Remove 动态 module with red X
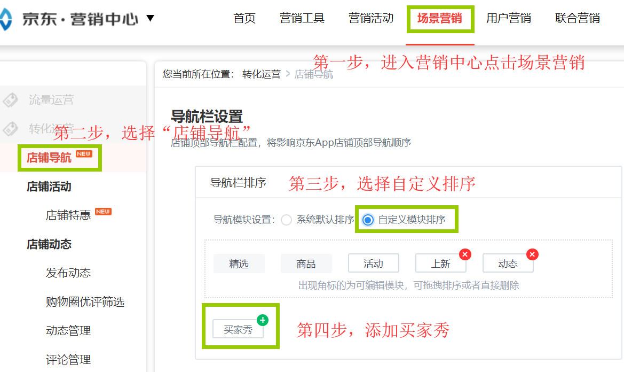The image size is (624, 372). coord(532,254)
